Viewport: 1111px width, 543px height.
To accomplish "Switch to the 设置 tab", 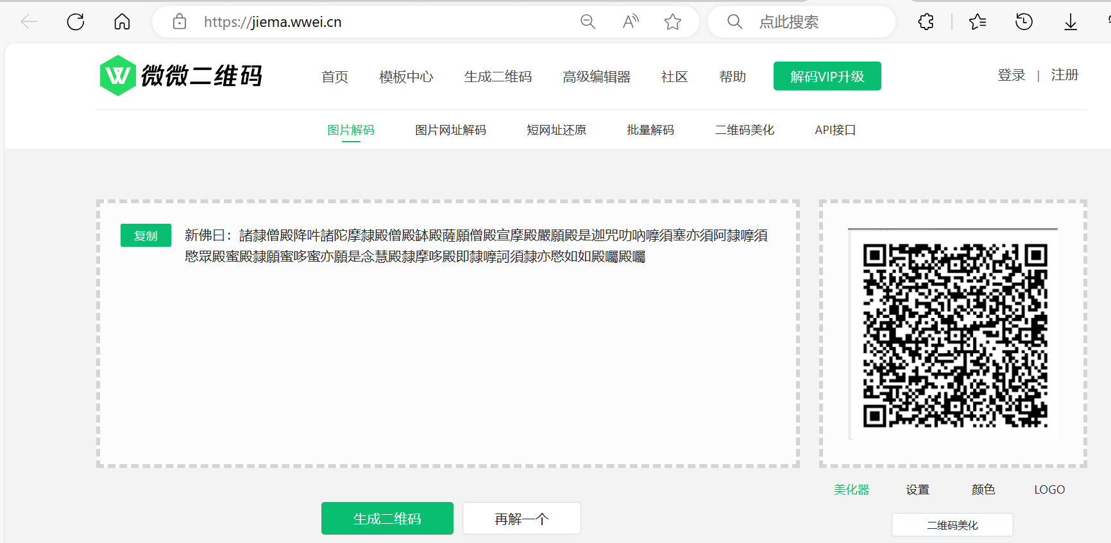I will coord(917,490).
